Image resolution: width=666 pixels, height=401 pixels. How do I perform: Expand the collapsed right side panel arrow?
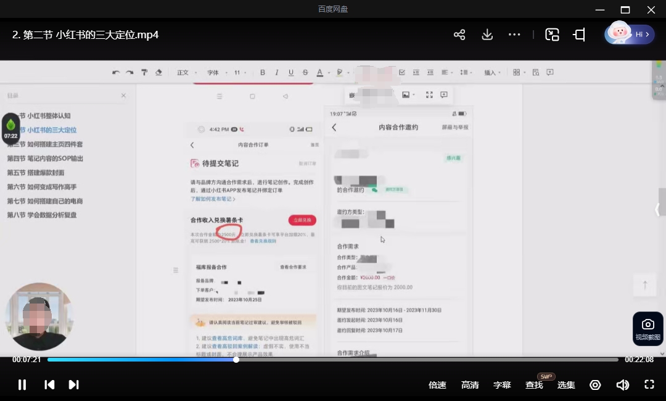(x=657, y=209)
